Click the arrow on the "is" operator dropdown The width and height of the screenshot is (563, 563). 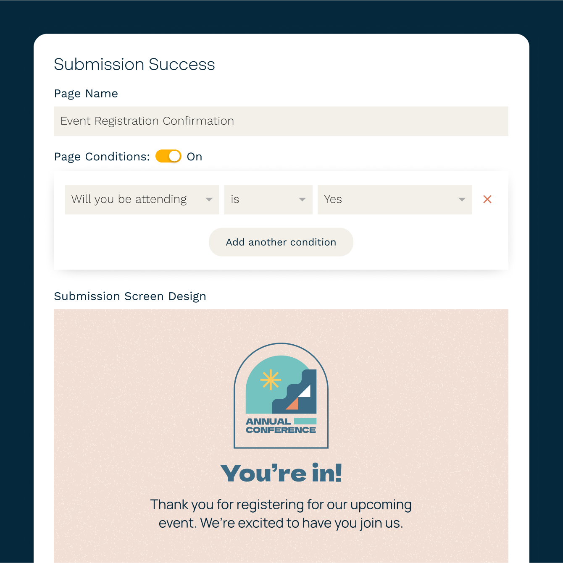pyautogui.click(x=302, y=199)
